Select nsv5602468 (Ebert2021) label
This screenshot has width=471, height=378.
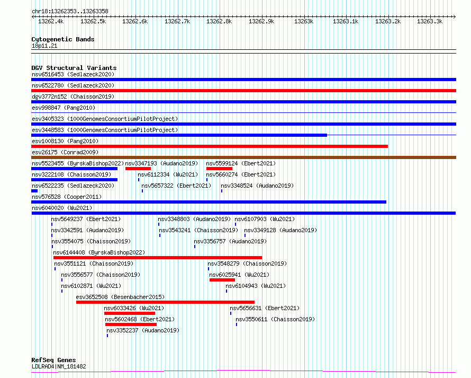(140, 319)
